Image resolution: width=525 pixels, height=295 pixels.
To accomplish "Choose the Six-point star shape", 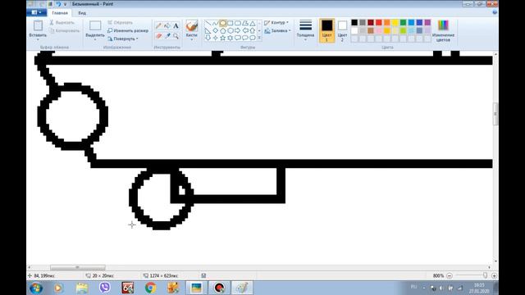I will [x=230, y=38].
